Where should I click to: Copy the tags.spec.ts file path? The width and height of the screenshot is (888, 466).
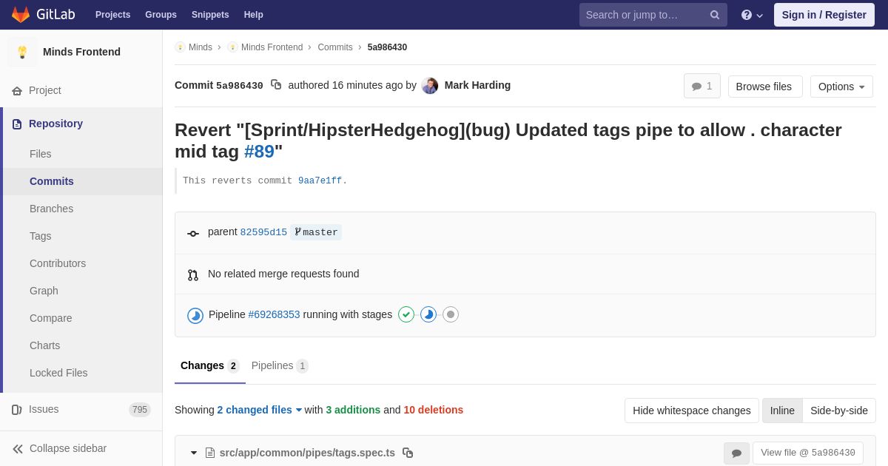[408, 453]
